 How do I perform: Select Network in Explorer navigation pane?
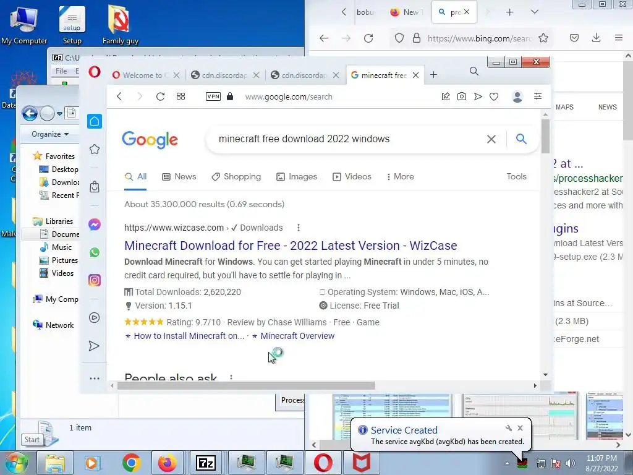coord(53,325)
